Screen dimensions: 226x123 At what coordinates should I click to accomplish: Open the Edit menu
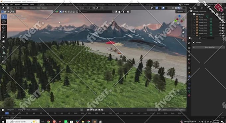pos(11,5)
